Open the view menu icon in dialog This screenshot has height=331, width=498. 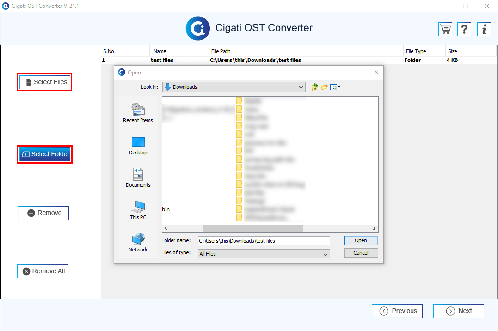(x=335, y=87)
